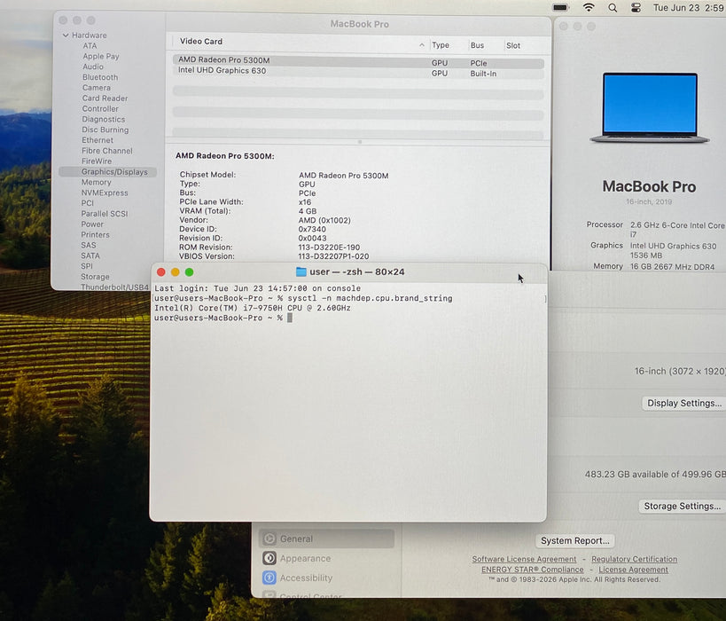Sort by the Type column header
Viewport: 726px width, 621px height.
tap(441, 45)
